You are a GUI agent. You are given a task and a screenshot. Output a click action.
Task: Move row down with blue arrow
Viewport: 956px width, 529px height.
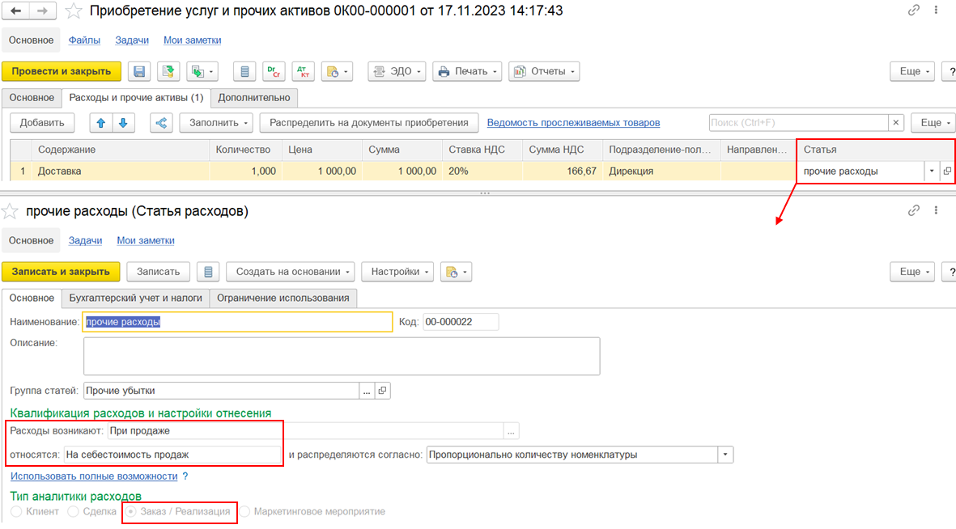pos(123,123)
